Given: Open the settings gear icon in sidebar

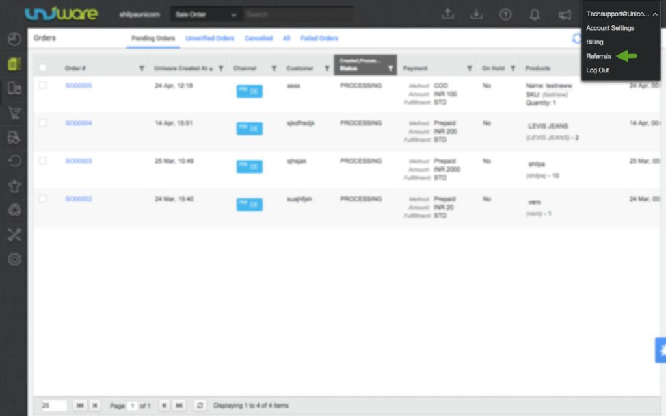Looking at the screenshot, I should click(x=14, y=259).
